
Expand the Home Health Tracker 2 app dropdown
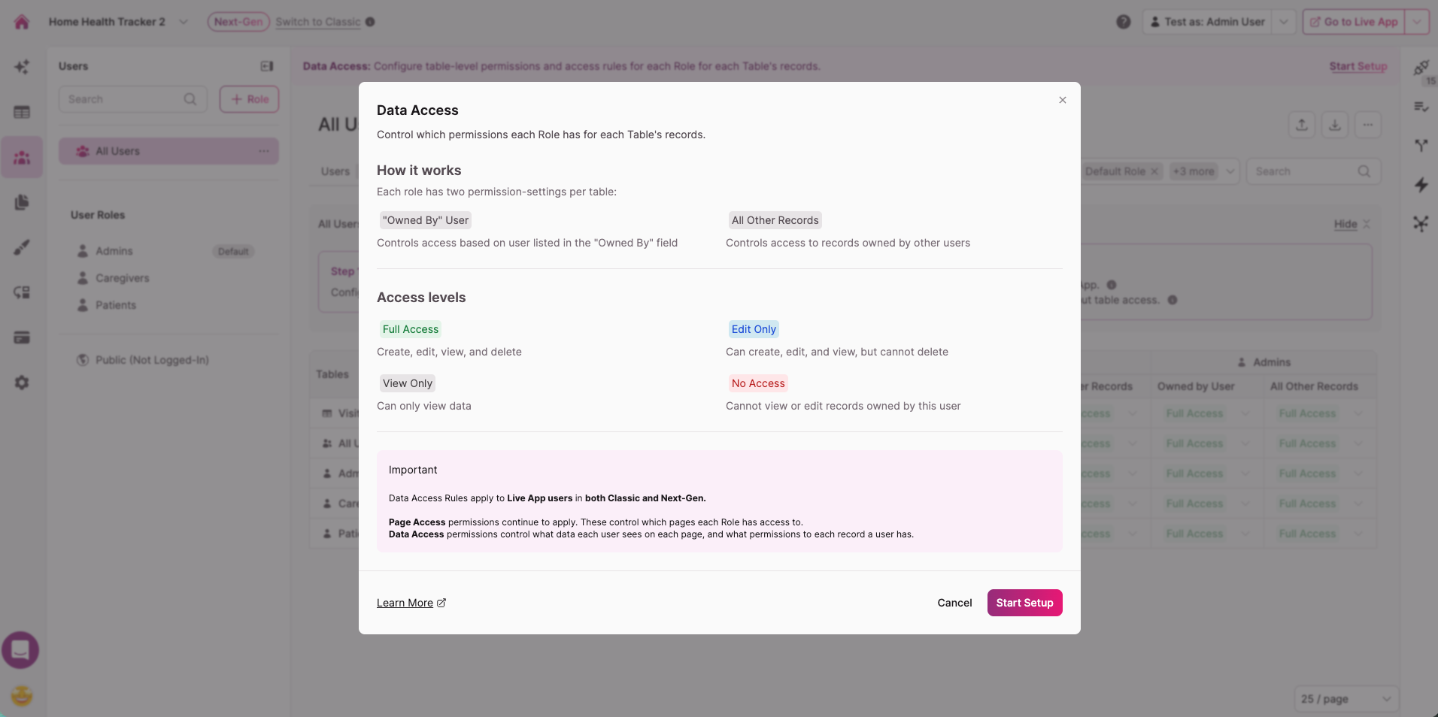click(184, 22)
